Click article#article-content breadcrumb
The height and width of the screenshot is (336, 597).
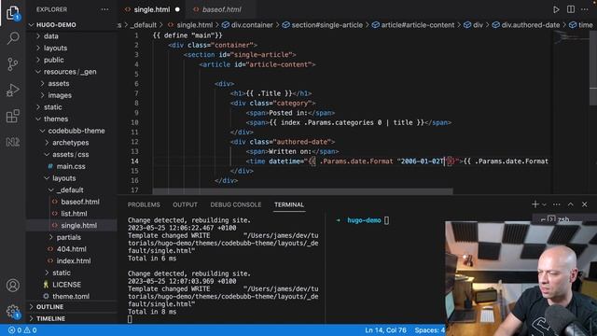click(x=413, y=25)
